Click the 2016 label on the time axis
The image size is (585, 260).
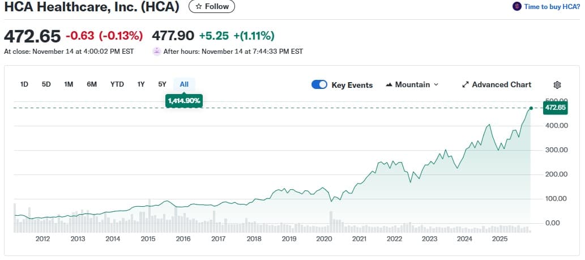point(183,238)
